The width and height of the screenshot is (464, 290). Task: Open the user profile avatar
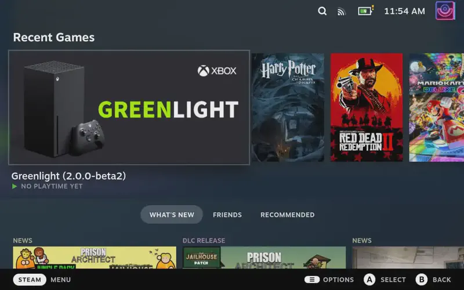(445, 11)
